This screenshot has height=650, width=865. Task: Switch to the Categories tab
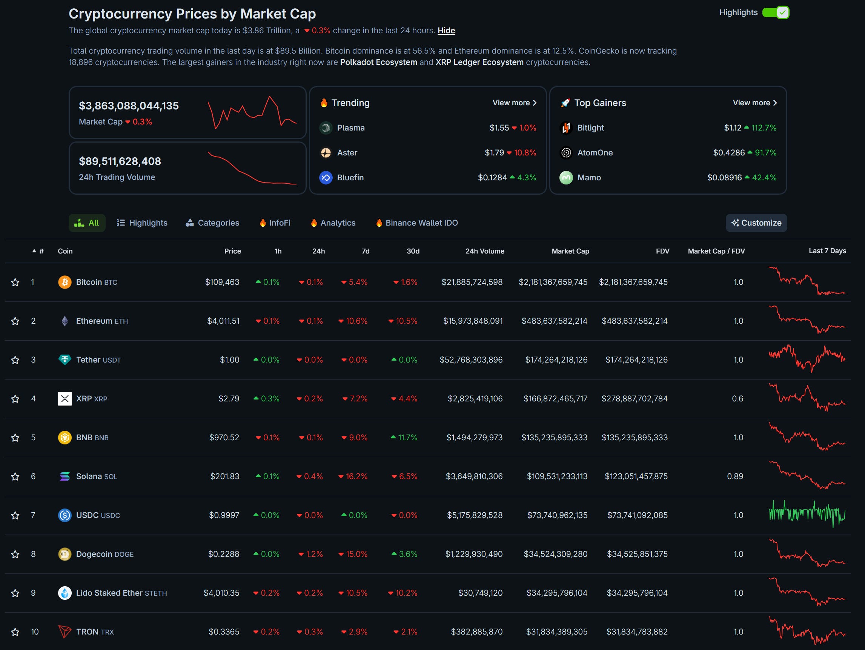pyautogui.click(x=212, y=223)
